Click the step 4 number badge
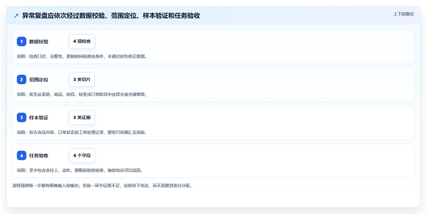Screen dimensions: 427x214 22,155
